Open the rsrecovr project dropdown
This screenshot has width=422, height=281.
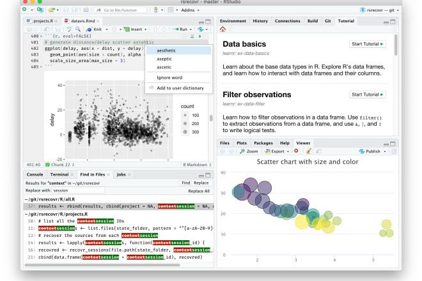379,10
